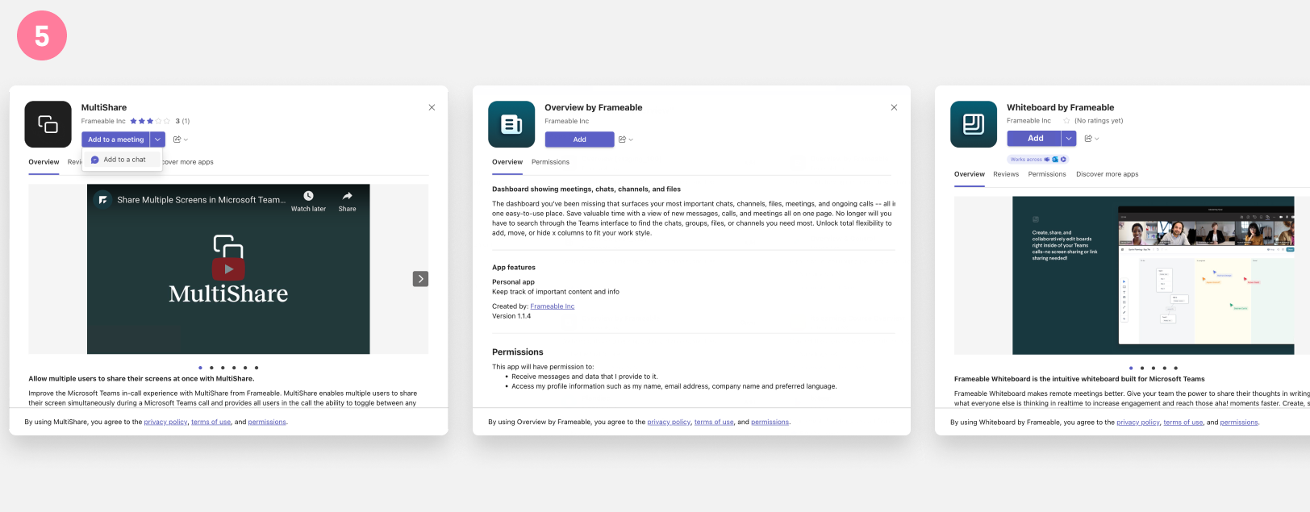The height and width of the screenshot is (512, 1310).
Task: Open permissions link in Overview footer
Action: (x=770, y=423)
